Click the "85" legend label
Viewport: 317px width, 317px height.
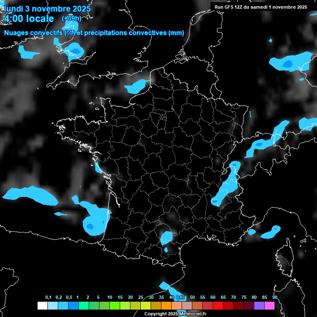pyautogui.click(x=265, y=297)
